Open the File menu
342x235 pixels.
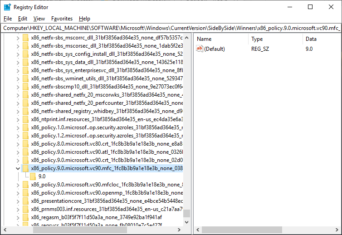8,19
